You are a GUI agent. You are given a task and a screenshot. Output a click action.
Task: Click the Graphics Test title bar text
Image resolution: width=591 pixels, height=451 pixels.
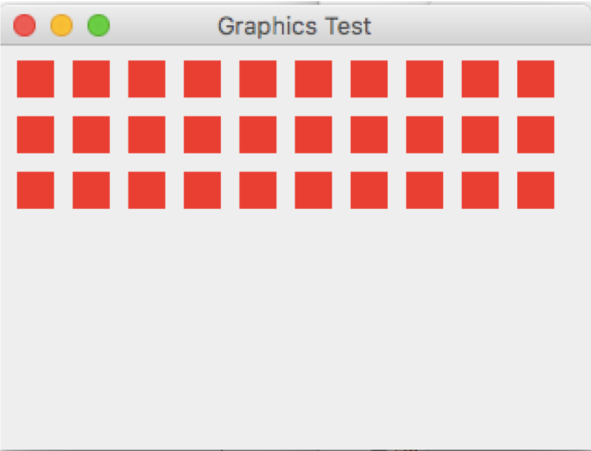[x=295, y=26]
